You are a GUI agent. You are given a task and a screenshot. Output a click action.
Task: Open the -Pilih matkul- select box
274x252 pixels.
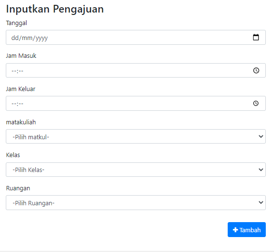pyautogui.click(x=136, y=136)
